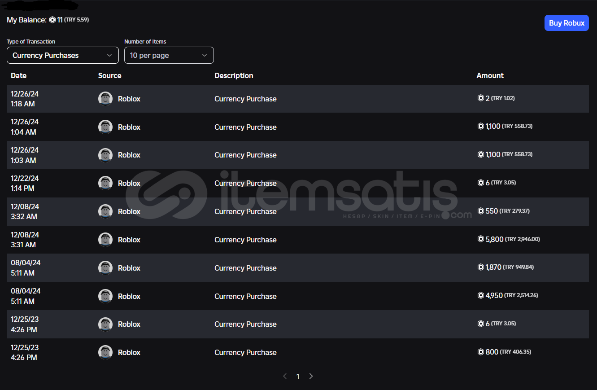Click the Description column header
The height and width of the screenshot is (390, 597).
tap(234, 75)
